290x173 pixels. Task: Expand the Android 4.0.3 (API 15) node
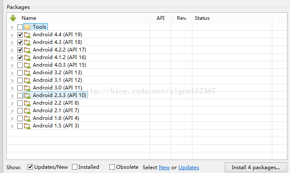[x=12, y=65]
